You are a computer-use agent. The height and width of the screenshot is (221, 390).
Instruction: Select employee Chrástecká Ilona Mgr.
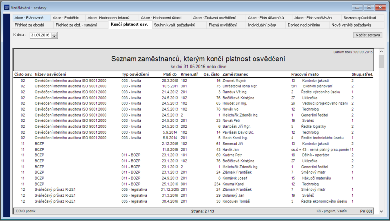tap(240, 86)
